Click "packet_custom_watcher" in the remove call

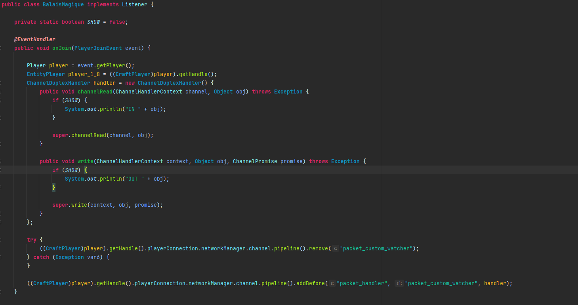[377, 248]
